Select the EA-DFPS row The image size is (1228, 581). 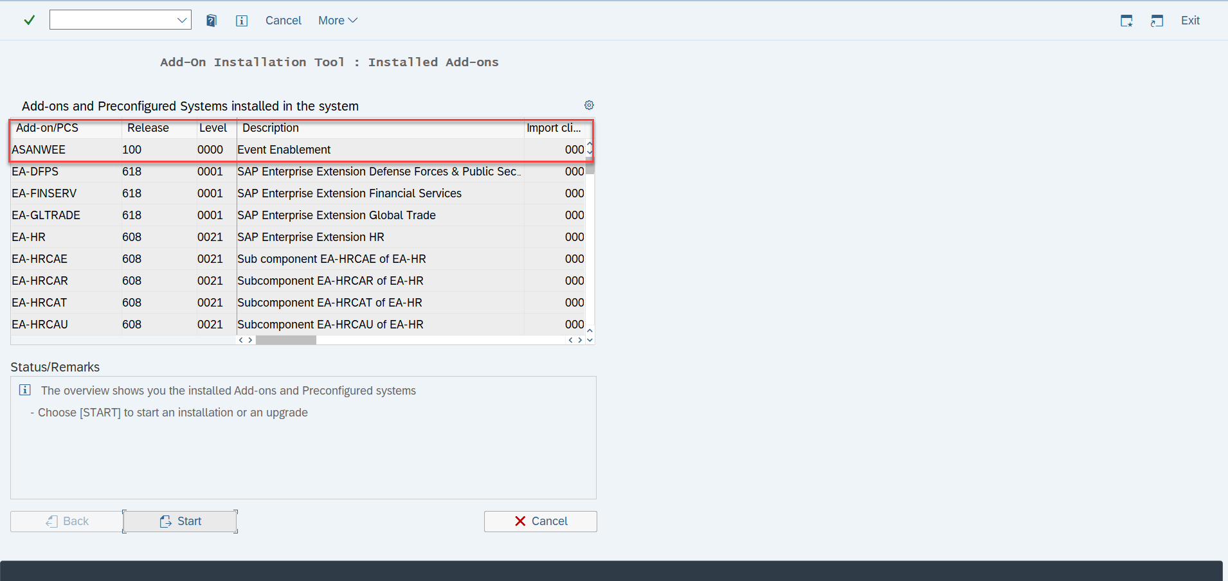(x=298, y=172)
